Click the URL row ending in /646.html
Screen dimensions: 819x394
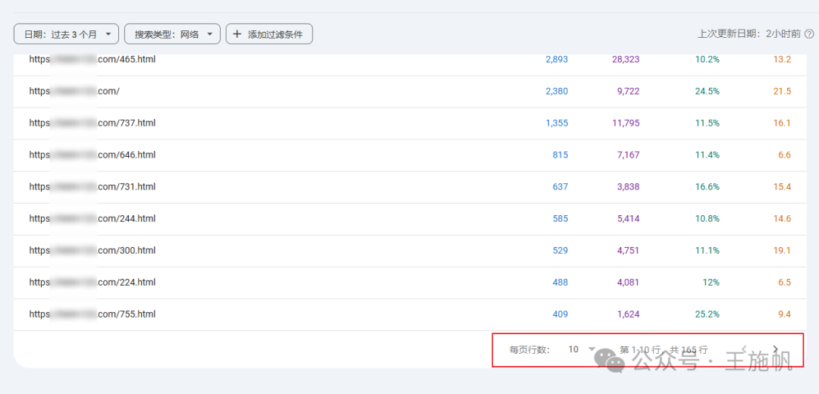409,155
